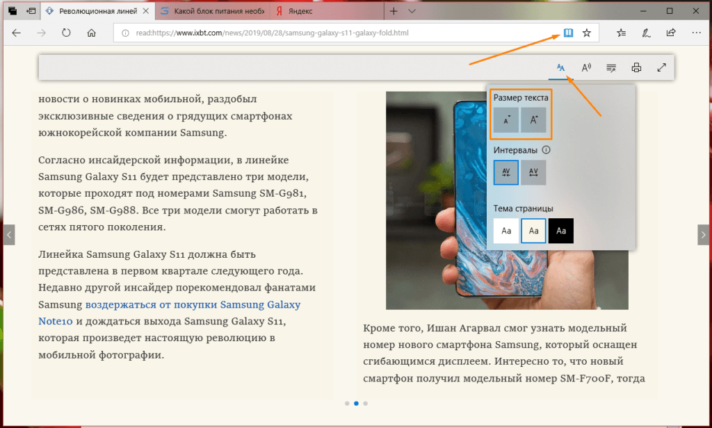Show info about Интервалы
Screen dimensions: 712x428
(547, 150)
